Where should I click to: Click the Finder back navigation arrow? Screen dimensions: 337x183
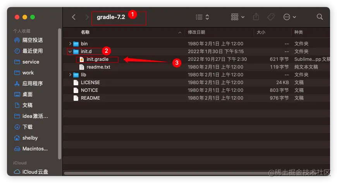coord(74,17)
